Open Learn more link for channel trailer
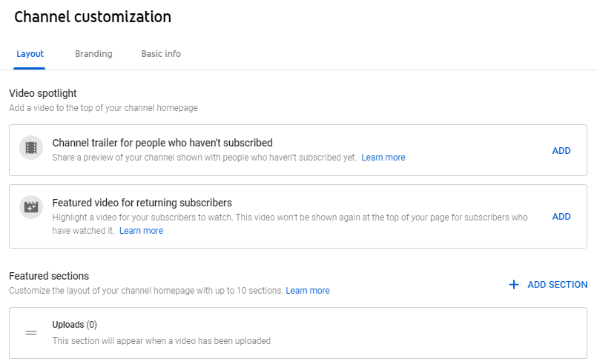The image size is (597, 361). (383, 158)
